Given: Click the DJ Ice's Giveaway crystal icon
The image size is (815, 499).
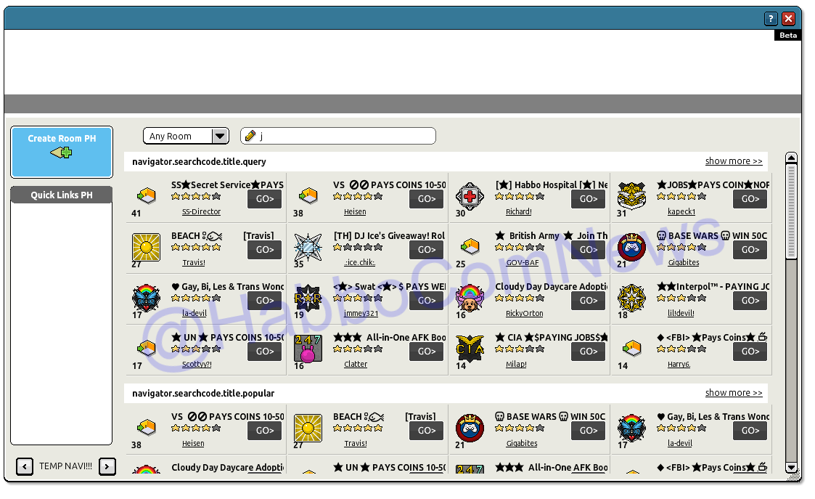Looking at the screenshot, I should click(x=308, y=247).
